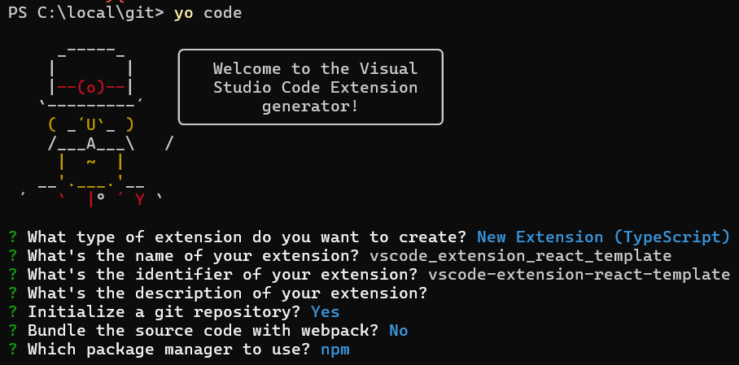Click the Welcome to Visual Studio Code Extension generator box
Viewport: 739px width, 365px height.
tap(311, 87)
